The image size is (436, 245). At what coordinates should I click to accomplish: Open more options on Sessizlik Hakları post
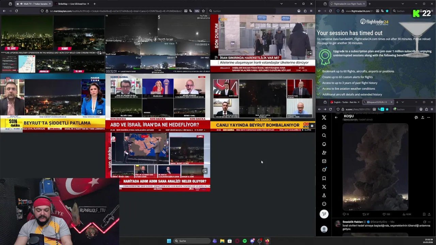click(429, 222)
